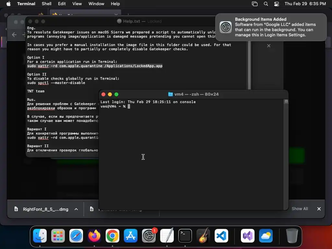Close the side panel X in Chrome
332x249 pixels.
point(269,46)
